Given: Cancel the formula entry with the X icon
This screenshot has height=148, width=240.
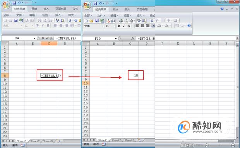Looking at the screenshot, I should tap(43, 38).
